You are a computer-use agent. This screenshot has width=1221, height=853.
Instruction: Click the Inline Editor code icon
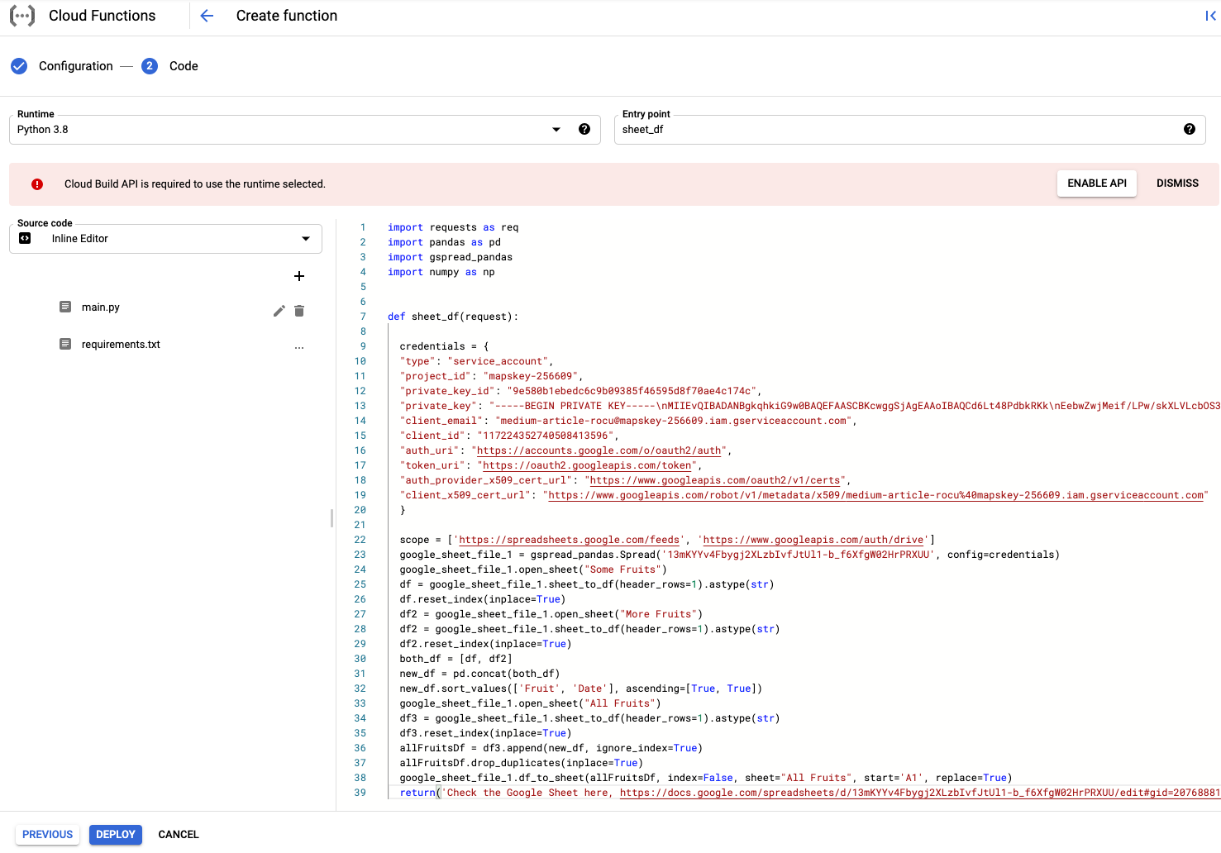click(25, 238)
